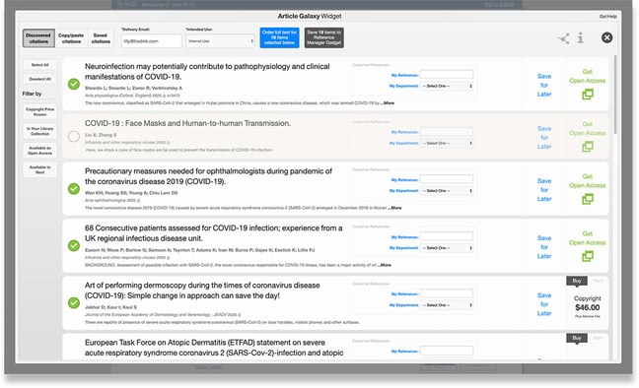Viewport: 639px width, 388px height.
Task: Get Open Access for Face Masks article
Action: [588, 129]
